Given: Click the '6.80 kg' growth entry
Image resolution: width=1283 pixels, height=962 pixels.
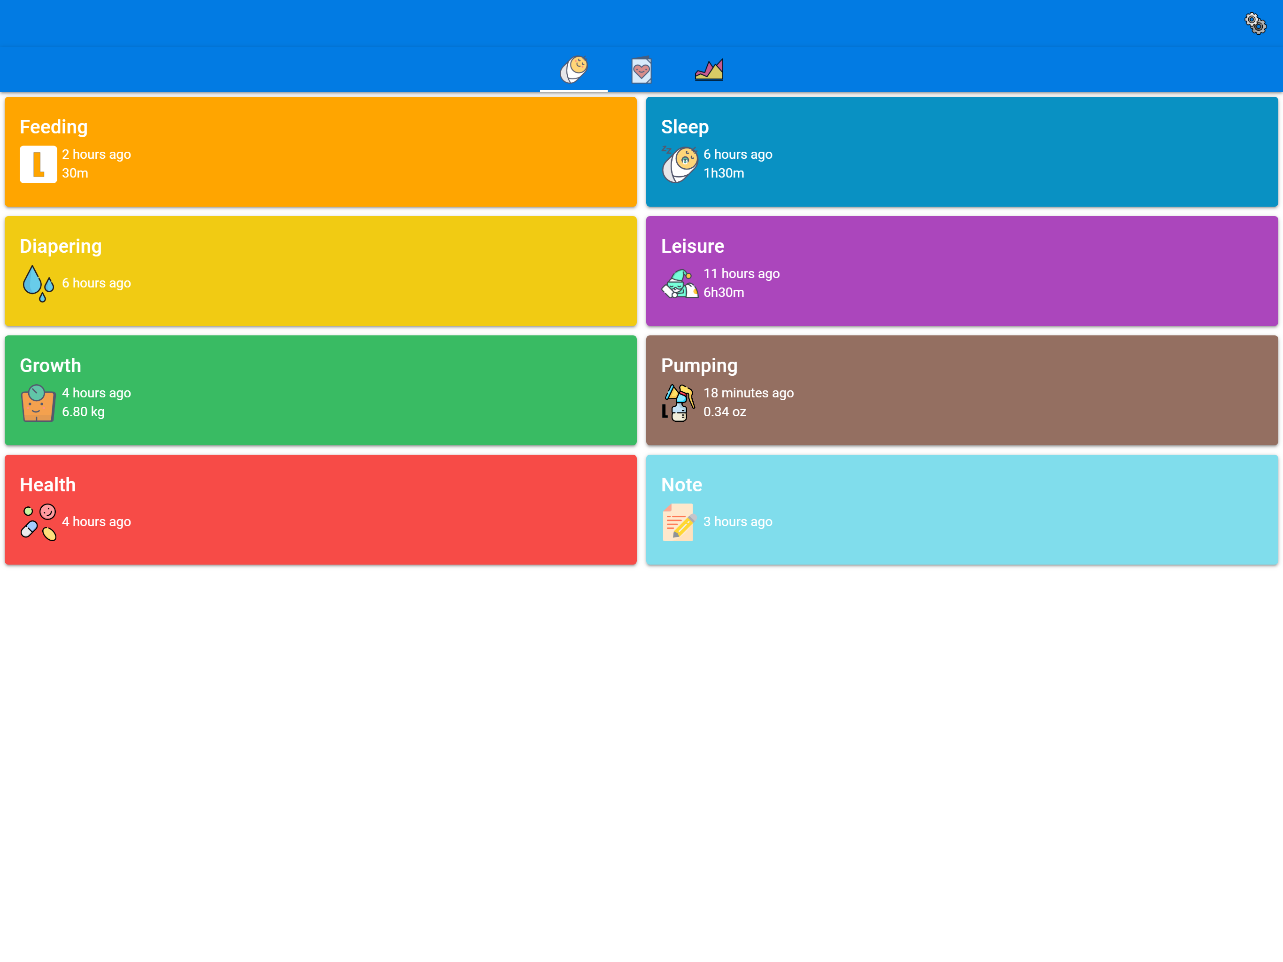Looking at the screenshot, I should click(x=83, y=412).
